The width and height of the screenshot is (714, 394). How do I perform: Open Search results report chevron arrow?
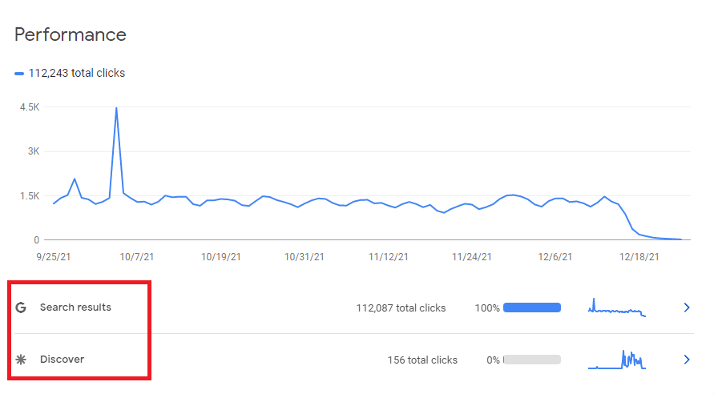(687, 308)
